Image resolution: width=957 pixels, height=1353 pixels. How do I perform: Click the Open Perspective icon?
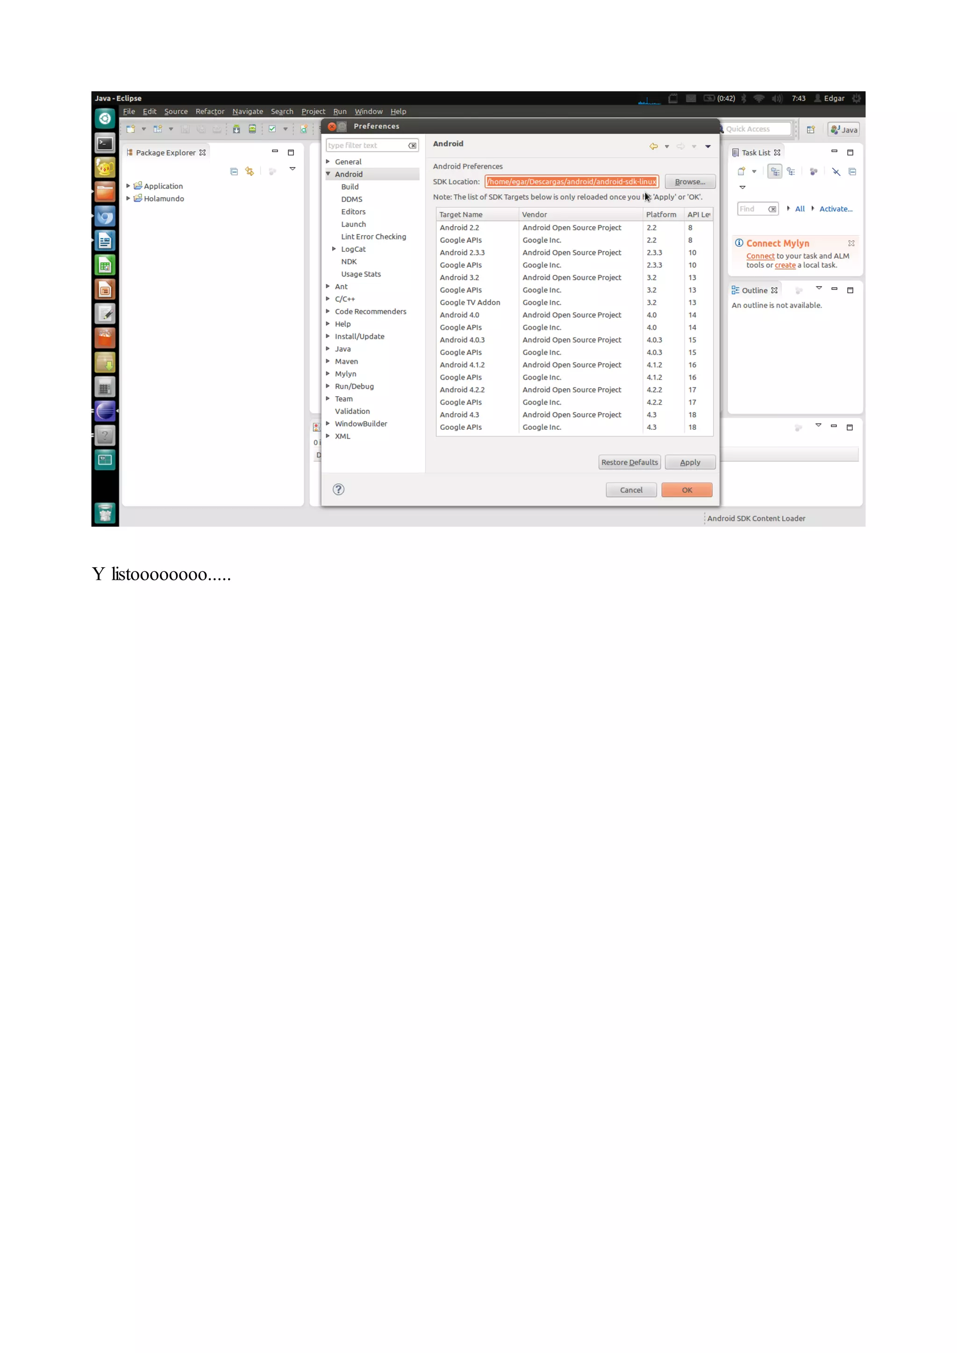coord(811,129)
